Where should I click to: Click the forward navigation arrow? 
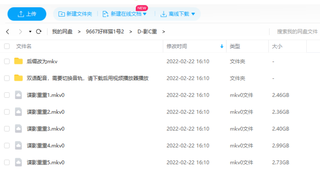(x=20, y=32)
